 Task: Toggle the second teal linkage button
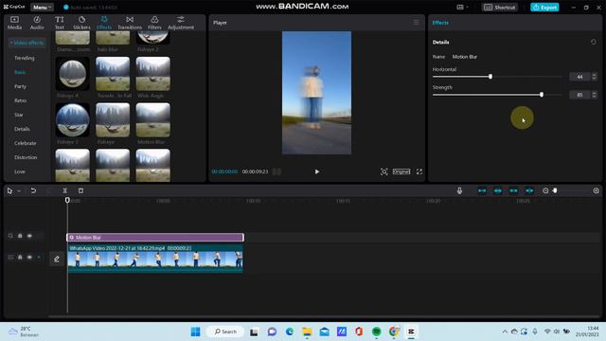point(498,190)
